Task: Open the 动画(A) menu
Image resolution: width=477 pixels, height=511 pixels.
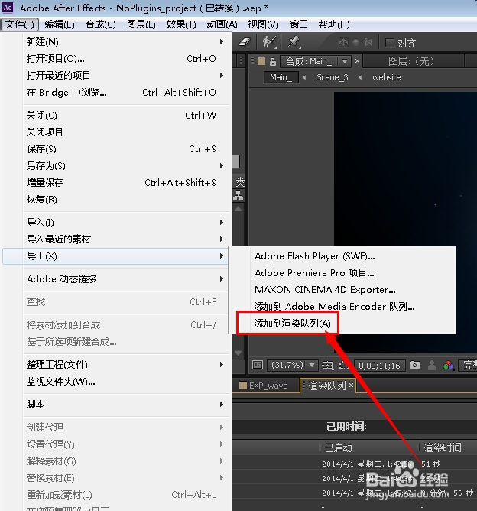Action: tap(222, 24)
